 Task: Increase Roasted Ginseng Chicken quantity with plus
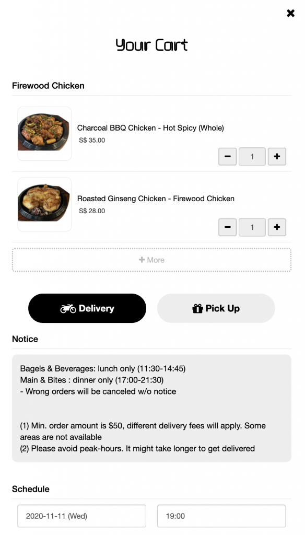click(x=277, y=227)
